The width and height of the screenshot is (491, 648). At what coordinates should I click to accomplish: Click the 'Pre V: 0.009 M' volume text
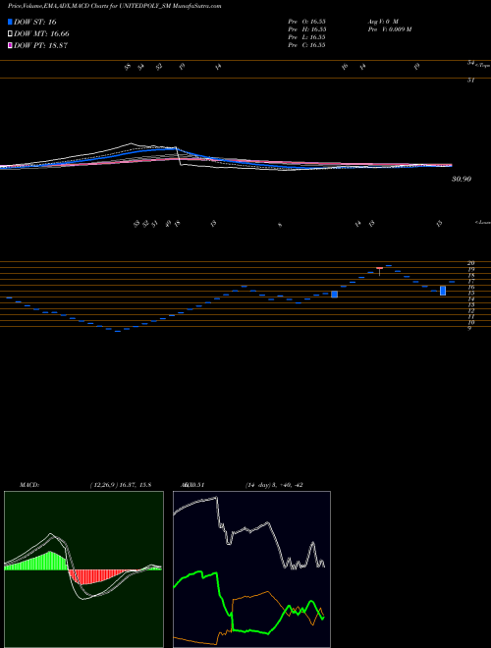coord(389,29)
